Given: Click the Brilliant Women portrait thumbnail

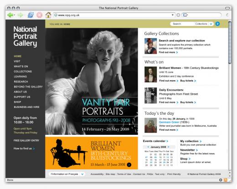Looking at the screenshot, I should [150, 75].
